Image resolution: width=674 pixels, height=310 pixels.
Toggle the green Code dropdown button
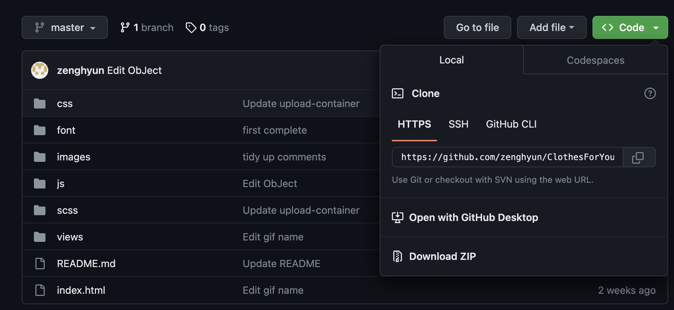tap(630, 27)
